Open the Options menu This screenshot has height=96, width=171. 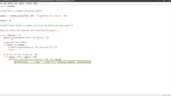22,3
